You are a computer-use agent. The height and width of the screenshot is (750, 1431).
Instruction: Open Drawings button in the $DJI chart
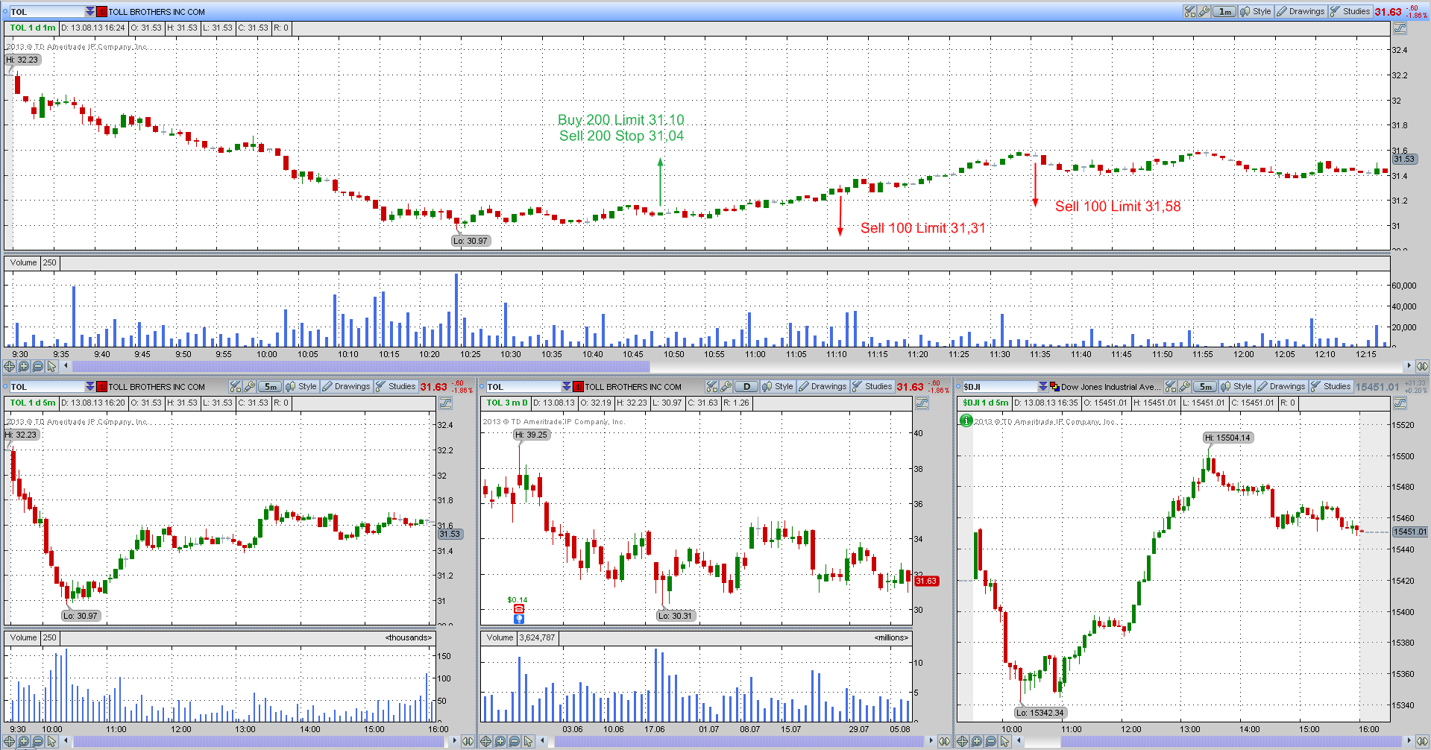[1281, 386]
